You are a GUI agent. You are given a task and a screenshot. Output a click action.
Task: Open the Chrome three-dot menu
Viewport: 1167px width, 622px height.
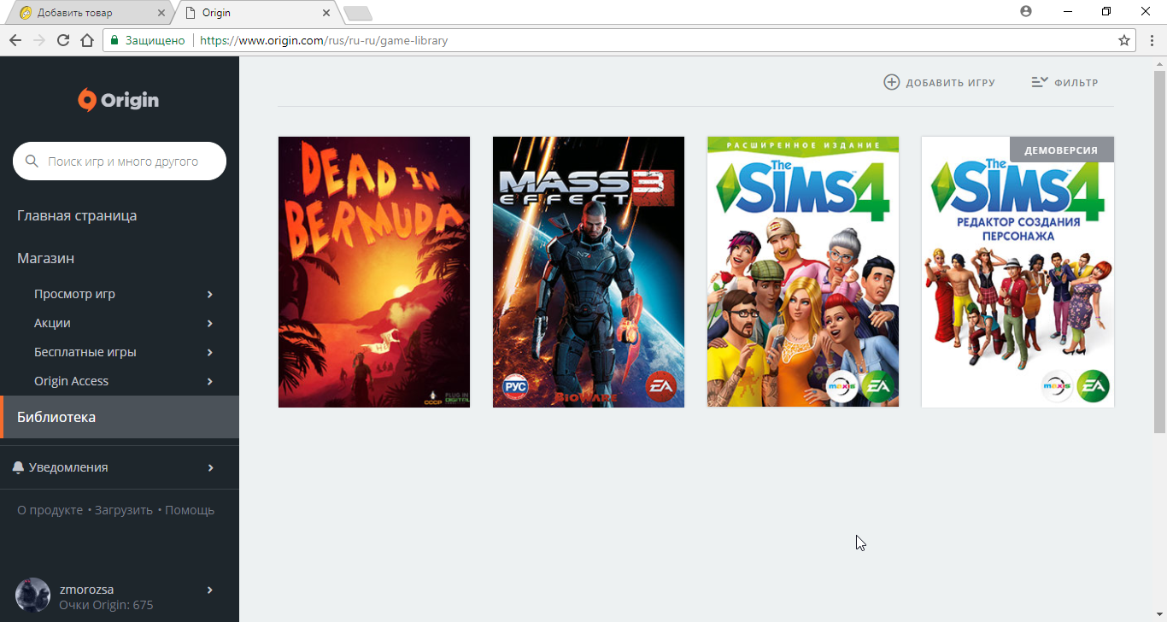click(1152, 40)
